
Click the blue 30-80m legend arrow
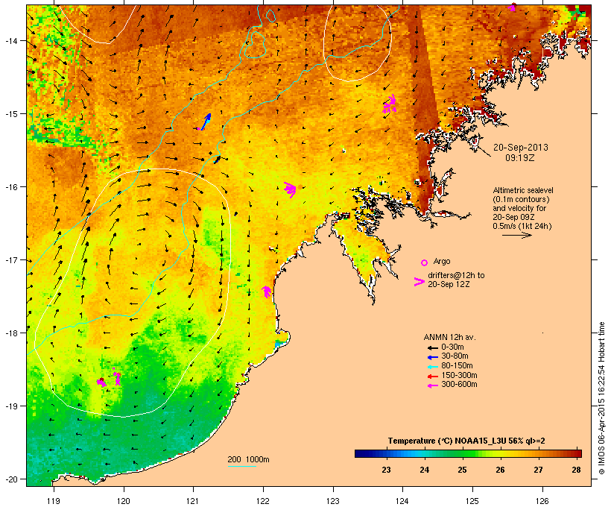432,357
